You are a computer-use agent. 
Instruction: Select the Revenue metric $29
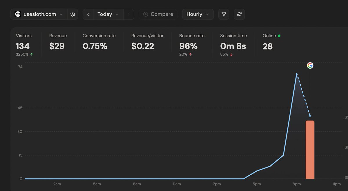(58, 42)
